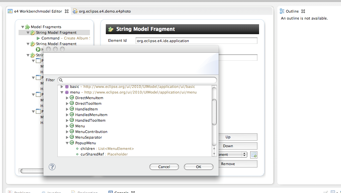
Task: Expand the HandledItem node
Action: pos(67,109)
